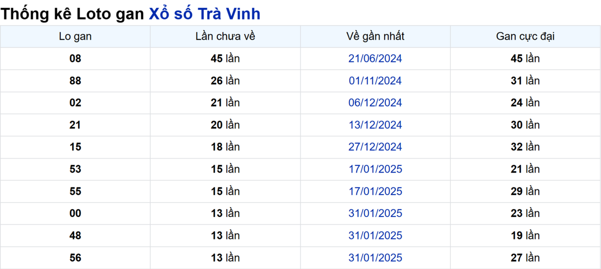Click the 31 lần cell
Image resolution: width=601 pixels, height=269 pixels.
tap(525, 80)
